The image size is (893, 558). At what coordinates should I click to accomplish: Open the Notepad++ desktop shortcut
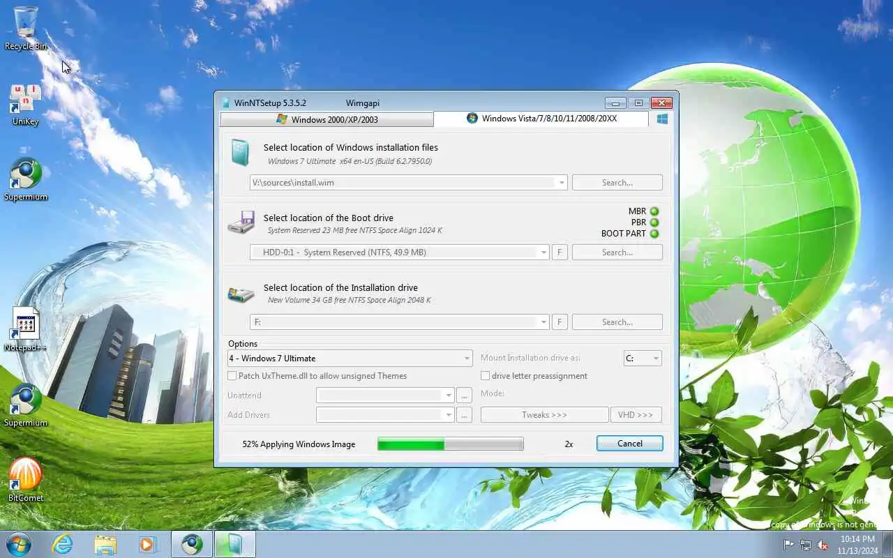[26, 329]
